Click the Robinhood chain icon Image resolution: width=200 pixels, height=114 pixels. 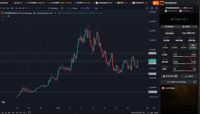pyautogui.click(x=166, y=11)
